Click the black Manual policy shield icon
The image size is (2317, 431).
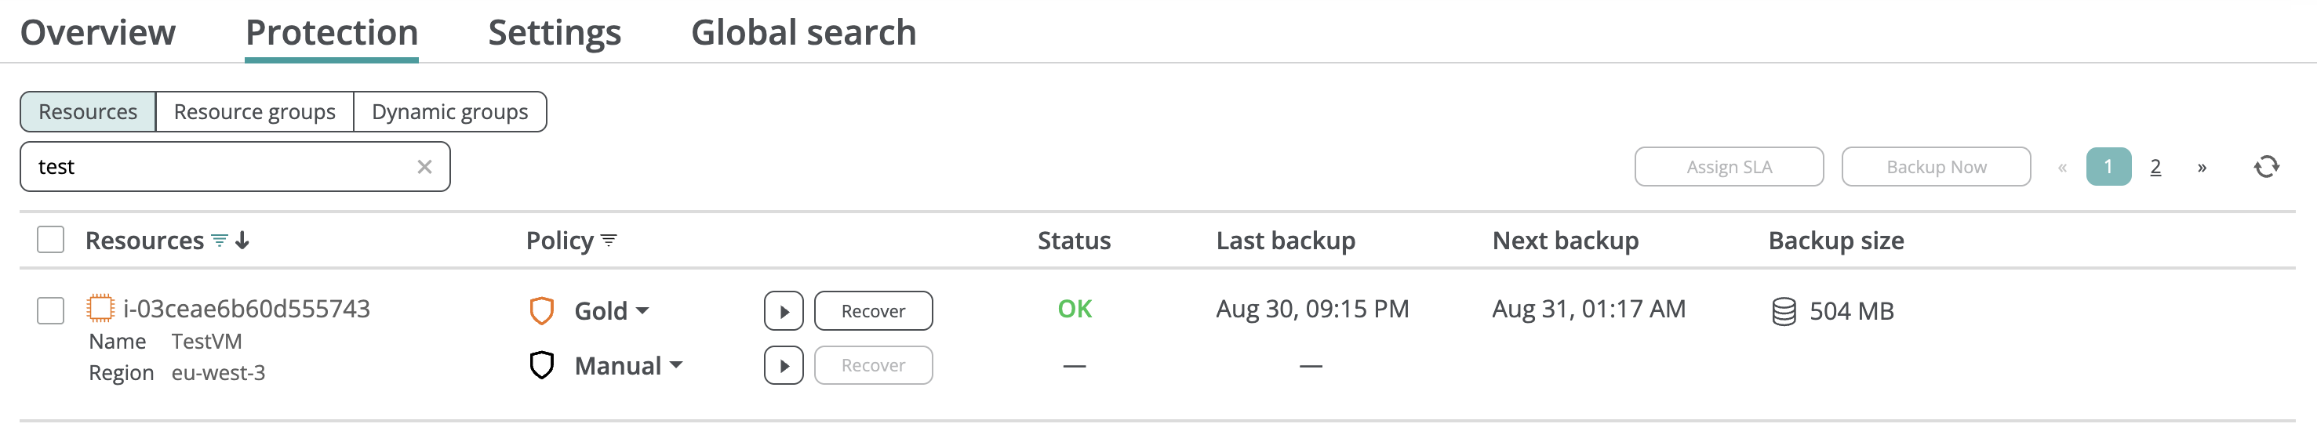541,365
